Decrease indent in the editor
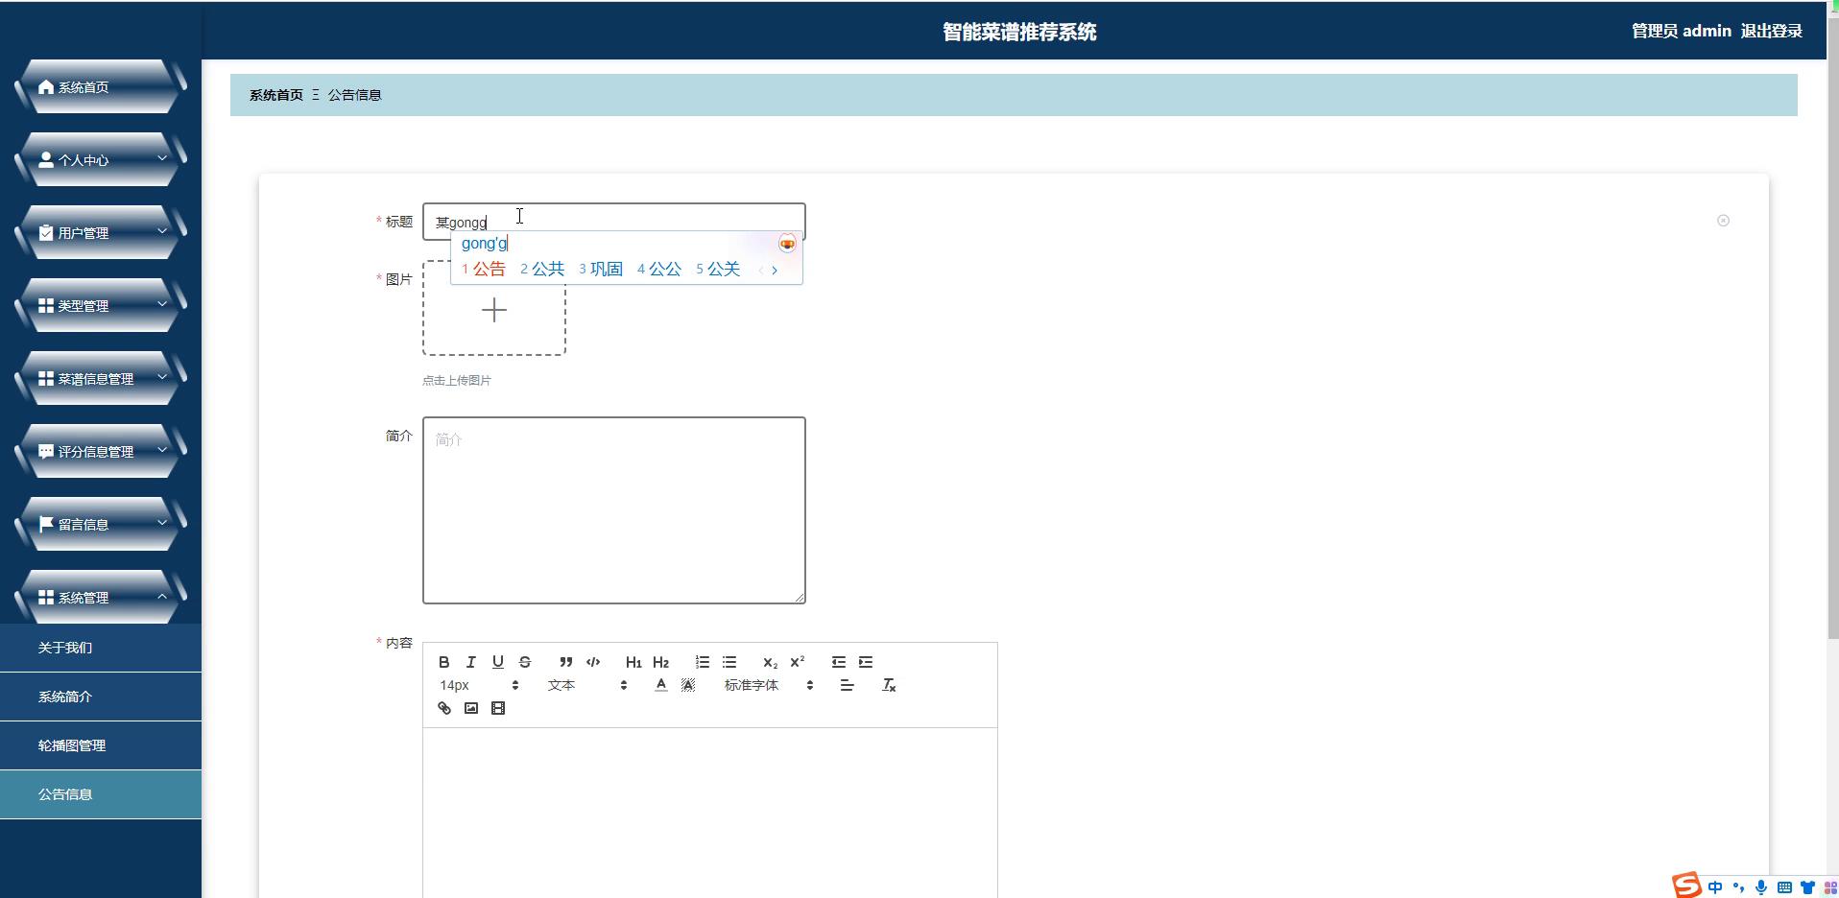This screenshot has height=898, width=1839. click(839, 662)
